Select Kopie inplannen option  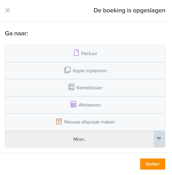[85, 71]
